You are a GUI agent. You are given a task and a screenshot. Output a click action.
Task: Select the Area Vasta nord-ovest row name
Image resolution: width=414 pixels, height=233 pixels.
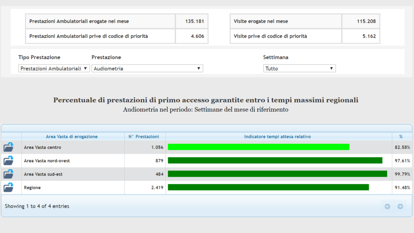coord(47,161)
